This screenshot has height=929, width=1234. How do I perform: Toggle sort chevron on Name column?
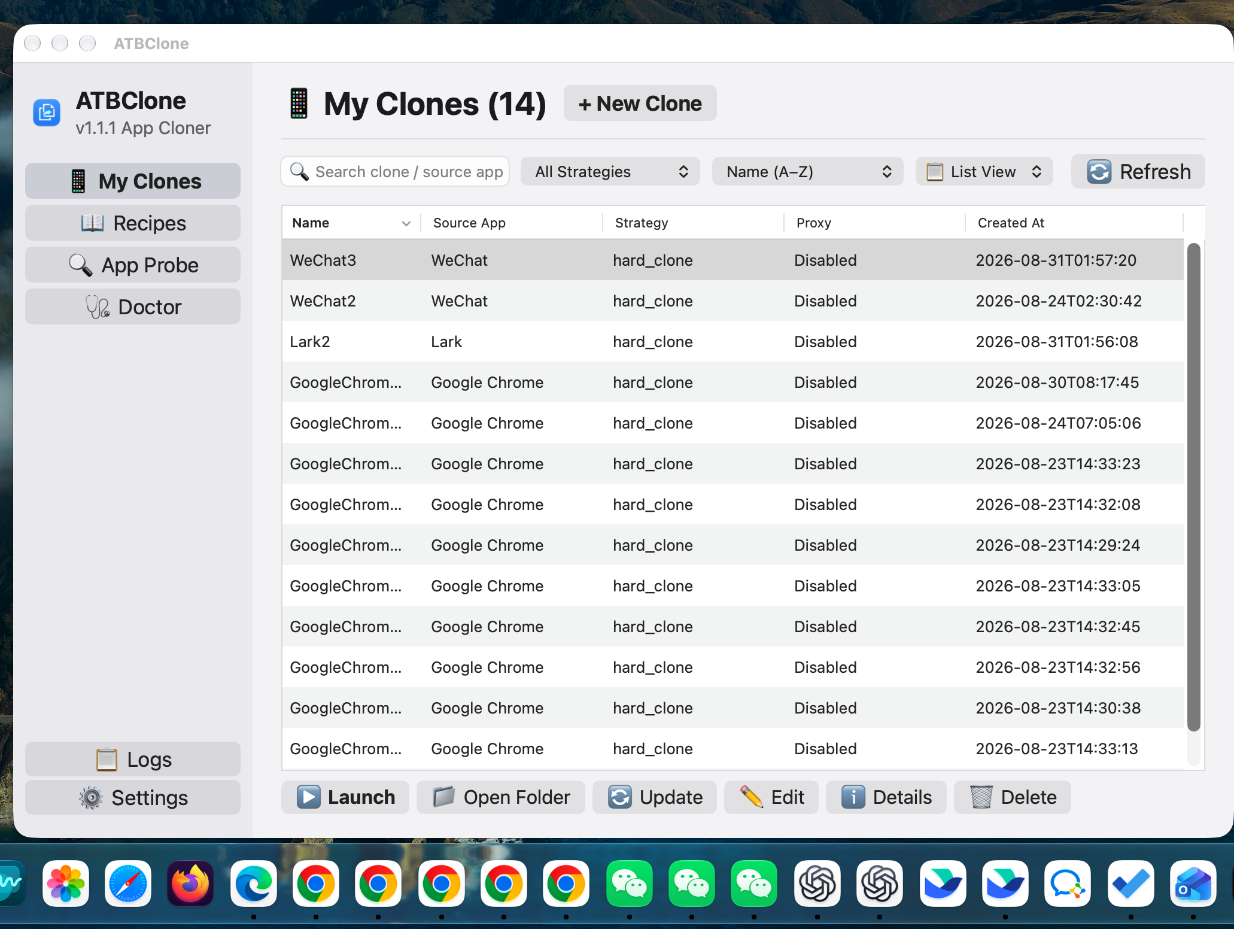pos(406,223)
